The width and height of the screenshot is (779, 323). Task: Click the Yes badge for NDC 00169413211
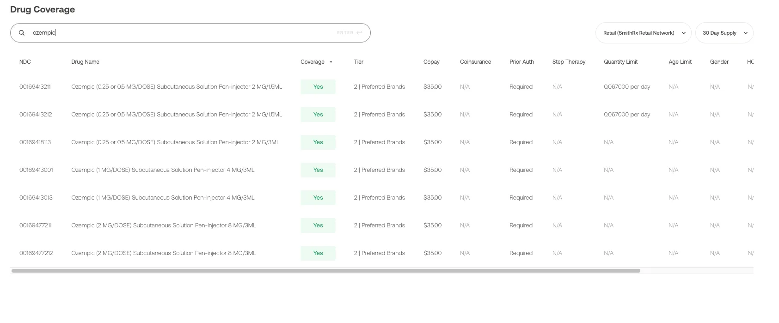tap(318, 87)
